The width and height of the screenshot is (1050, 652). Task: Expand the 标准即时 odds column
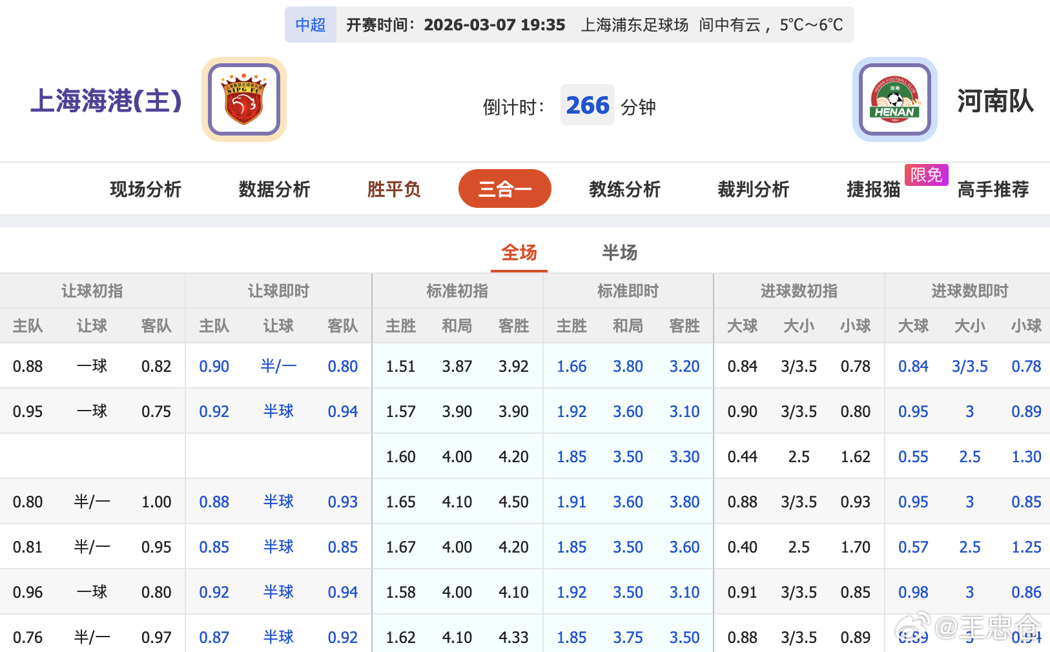point(627,291)
